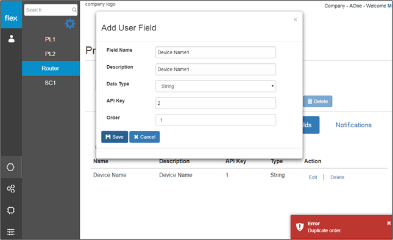
Task: Open the sliders filter icon at sidebar bottom
Action: [x=11, y=231]
